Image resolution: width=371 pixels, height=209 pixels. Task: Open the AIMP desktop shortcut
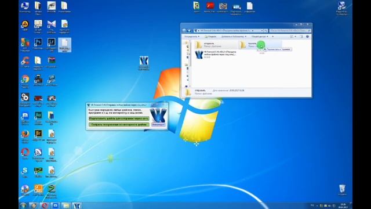tap(25, 26)
